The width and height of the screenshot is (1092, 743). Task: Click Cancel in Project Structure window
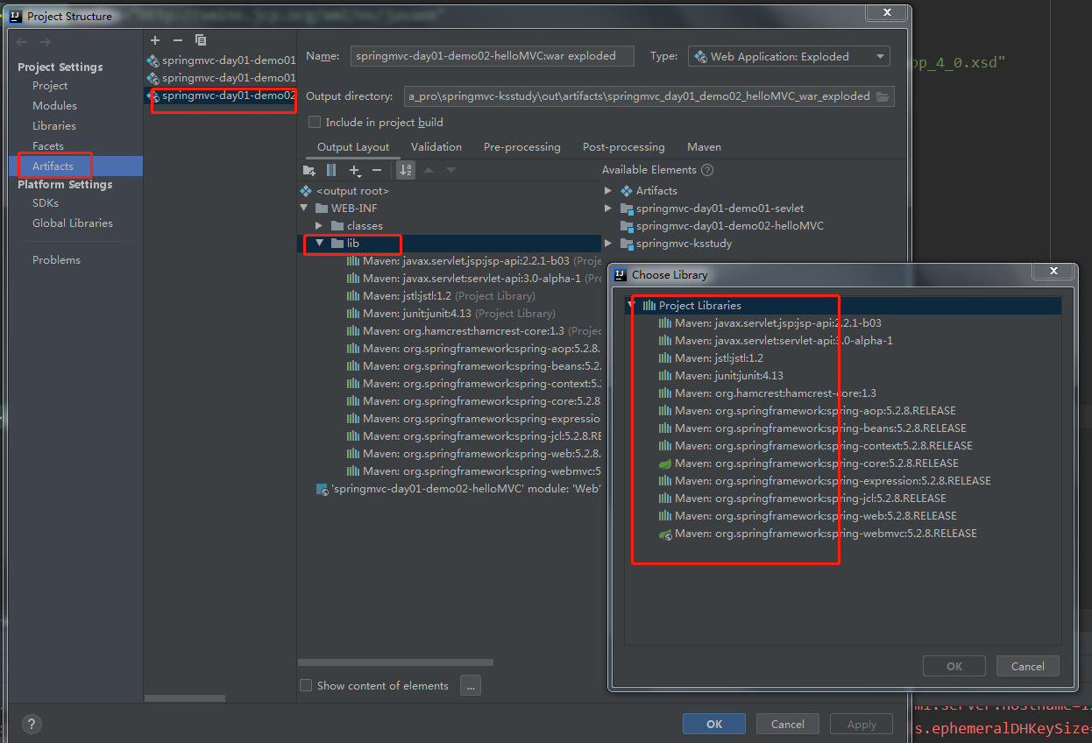[787, 724]
